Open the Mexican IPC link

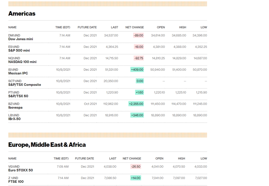[18, 73]
